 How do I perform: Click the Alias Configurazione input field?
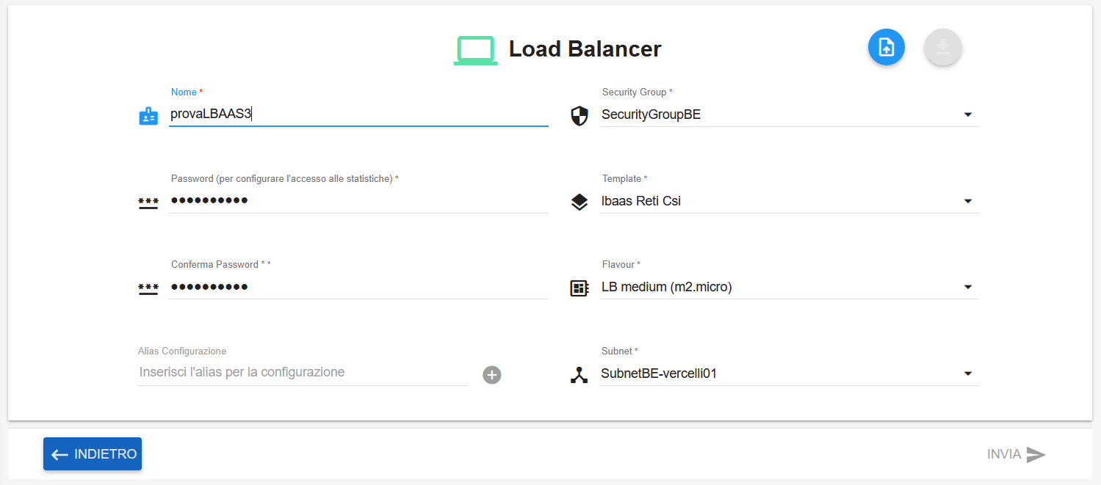(302, 373)
